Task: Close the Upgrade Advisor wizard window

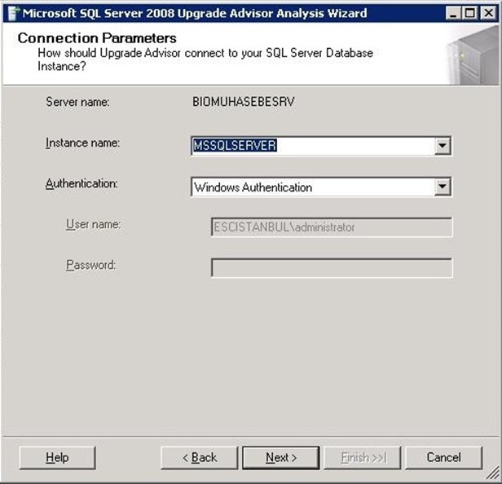Action: pos(489,13)
